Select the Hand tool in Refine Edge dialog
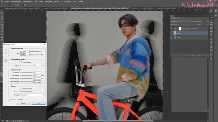This screenshot has height=122, width=218. point(5,53)
